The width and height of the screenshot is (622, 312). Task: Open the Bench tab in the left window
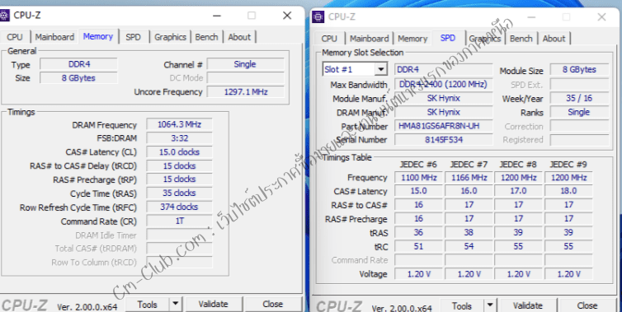(207, 37)
